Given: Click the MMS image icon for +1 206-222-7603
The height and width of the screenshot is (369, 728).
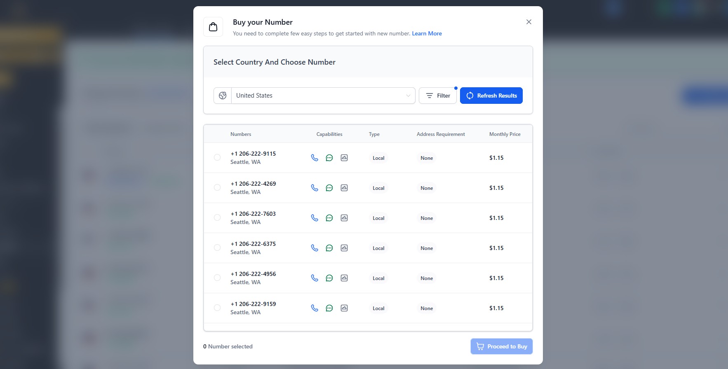Looking at the screenshot, I should coord(344,218).
